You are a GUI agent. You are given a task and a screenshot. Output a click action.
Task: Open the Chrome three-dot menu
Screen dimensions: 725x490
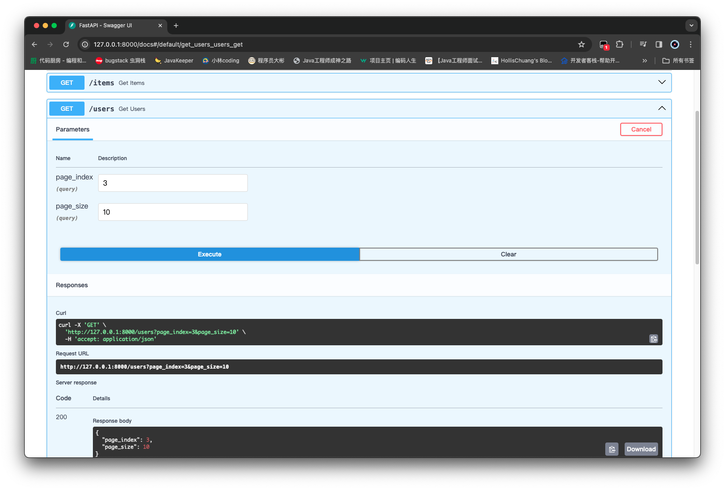[x=691, y=44]
